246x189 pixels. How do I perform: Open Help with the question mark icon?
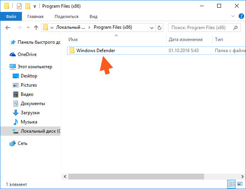coord(240,16)
